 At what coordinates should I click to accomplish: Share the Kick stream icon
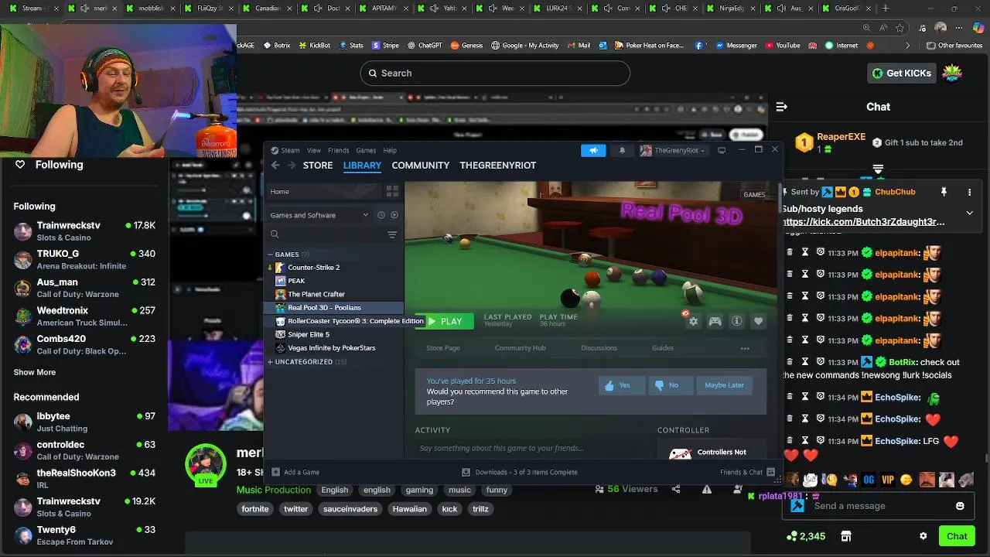click(676, 489)
